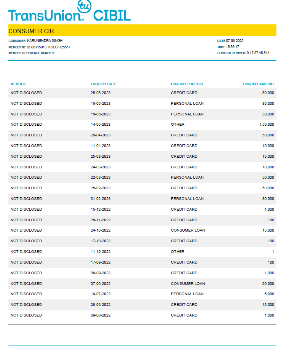
Task: Select enquiry date 25-05-2023
Action: (x=101, y=93)
